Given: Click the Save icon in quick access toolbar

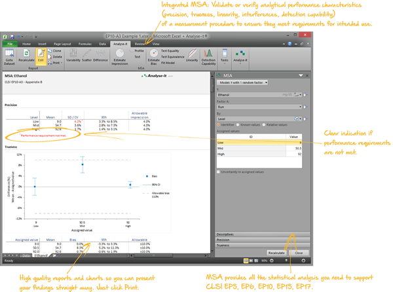Looking at the screenshot, I should 12,37.
